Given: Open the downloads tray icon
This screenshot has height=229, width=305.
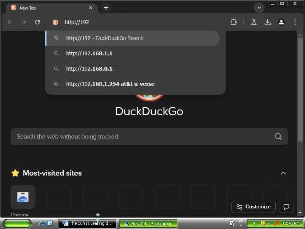Looking at the screenshot, I should (x=268, y=22).
